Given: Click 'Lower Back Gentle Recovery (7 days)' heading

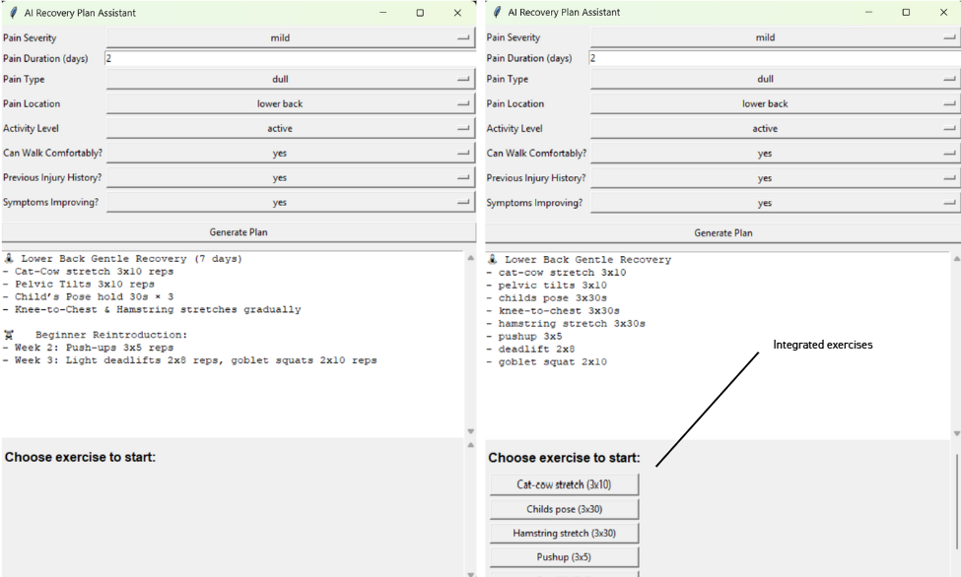Looking at the screenshot, I should [131, 259].
